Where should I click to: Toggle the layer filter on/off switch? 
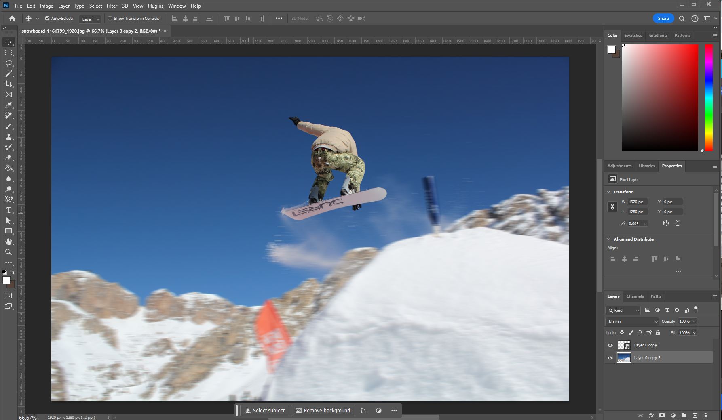[696, 309]
